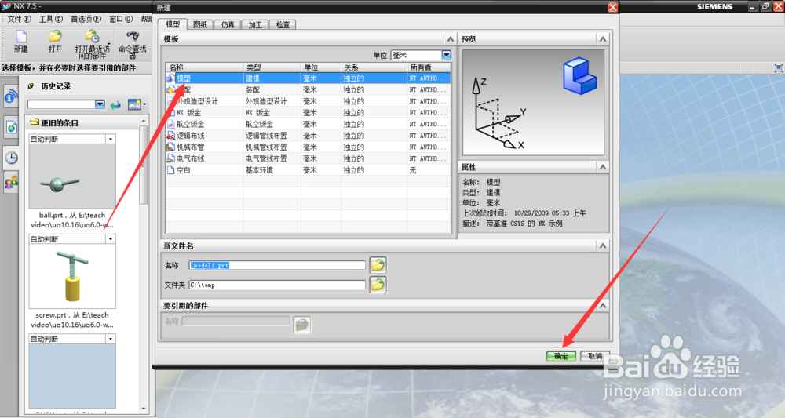Click the green back arrow in History panel
The image size is (785, 418).
(115, 104)
